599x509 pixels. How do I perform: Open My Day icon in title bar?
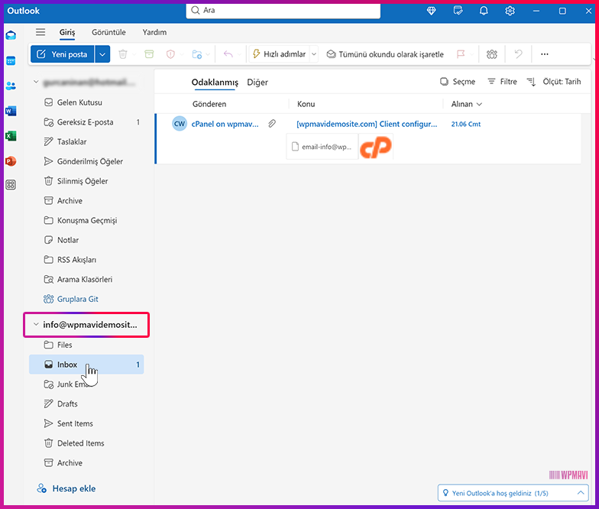458,11
